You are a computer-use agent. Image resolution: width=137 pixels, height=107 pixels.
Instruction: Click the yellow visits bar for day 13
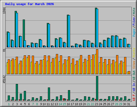55,66
